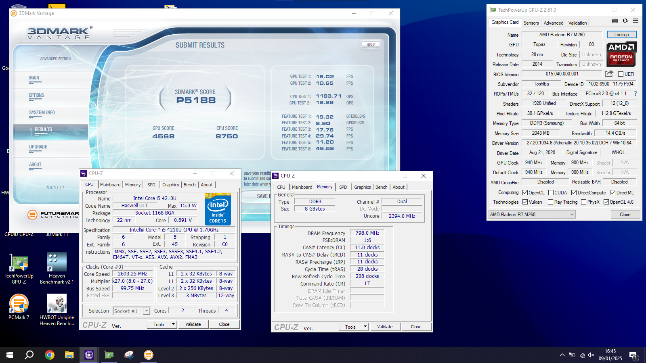Click the taskbar search icon

29,355
